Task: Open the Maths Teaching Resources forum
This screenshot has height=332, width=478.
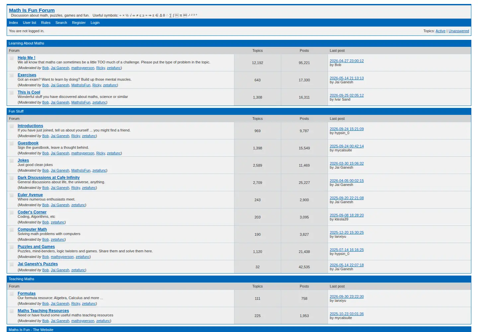Action: click(x=43, y=311)
